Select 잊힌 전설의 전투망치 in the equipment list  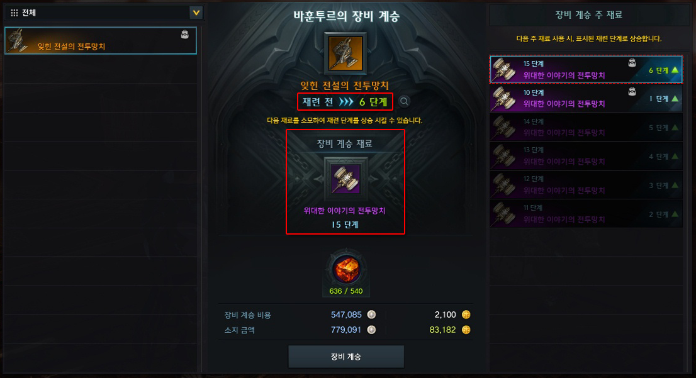[100, 40]
